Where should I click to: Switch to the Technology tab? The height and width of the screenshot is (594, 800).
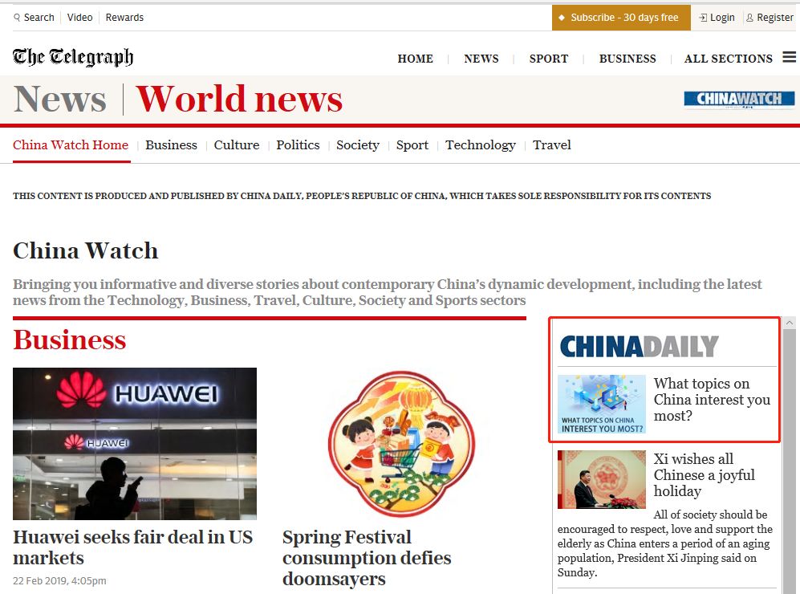click(481, 145)
